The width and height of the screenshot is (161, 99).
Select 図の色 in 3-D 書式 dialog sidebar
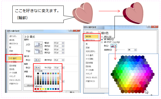click(x=12, y=69)
